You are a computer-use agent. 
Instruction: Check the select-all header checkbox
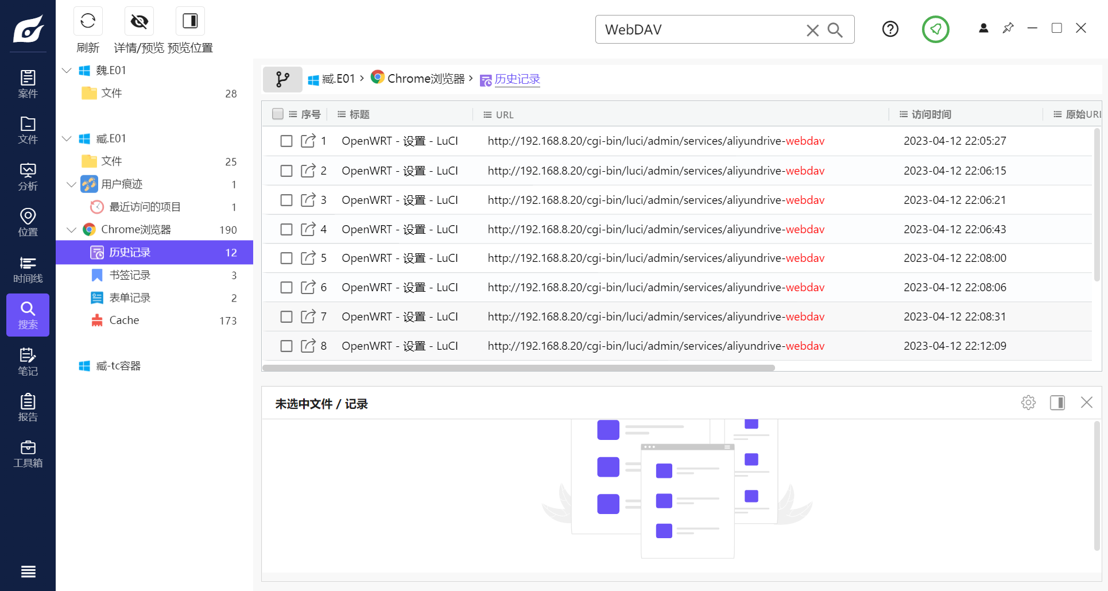[278, 114]
